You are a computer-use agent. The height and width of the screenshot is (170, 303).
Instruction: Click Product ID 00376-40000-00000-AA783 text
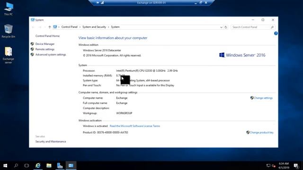(106, 132)
